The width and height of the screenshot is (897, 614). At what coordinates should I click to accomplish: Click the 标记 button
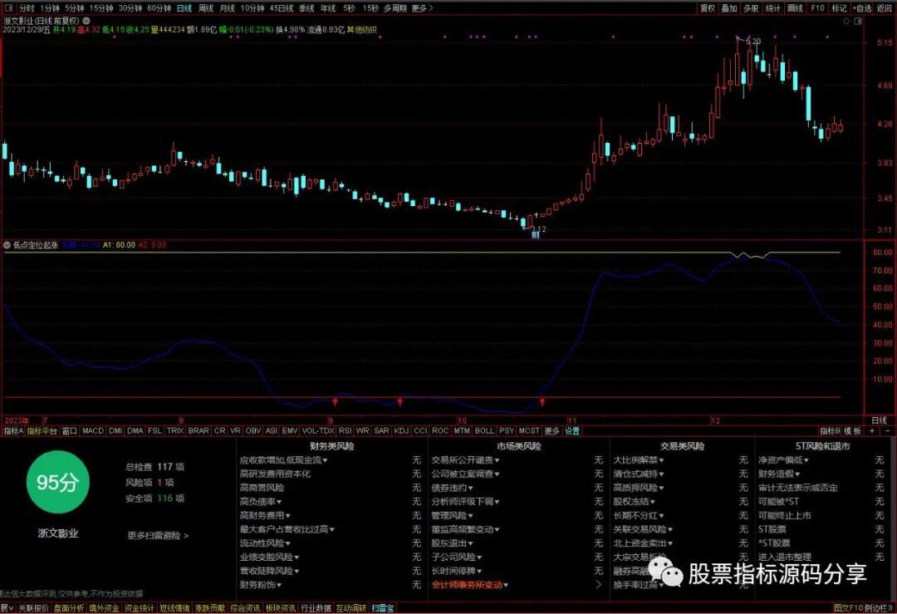pyautogui.click(x=839, y=8)
